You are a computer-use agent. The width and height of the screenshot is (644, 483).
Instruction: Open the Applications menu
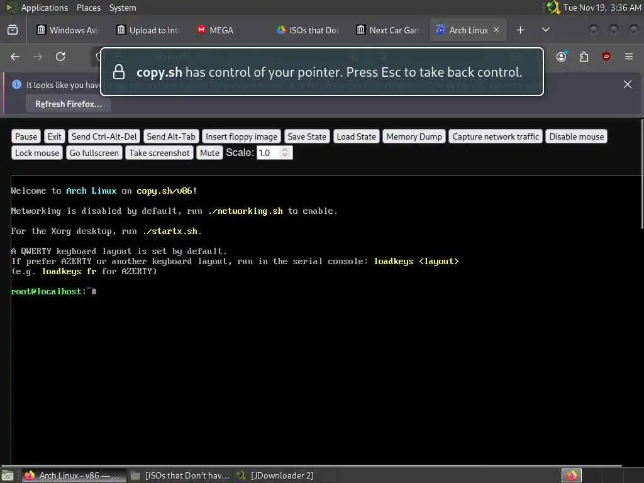click(45, 8)
